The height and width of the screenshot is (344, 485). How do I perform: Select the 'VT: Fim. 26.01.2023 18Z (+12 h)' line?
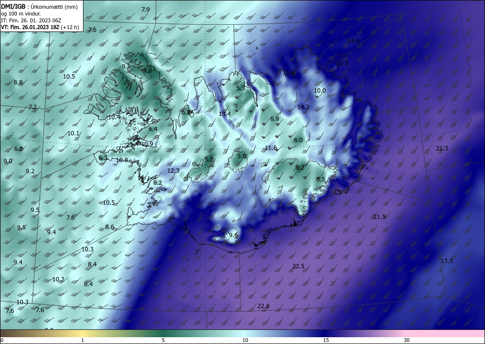tap(40, 27)
